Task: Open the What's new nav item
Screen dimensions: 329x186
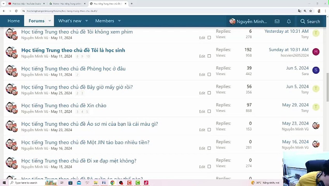Action: (x=70, y=21)
